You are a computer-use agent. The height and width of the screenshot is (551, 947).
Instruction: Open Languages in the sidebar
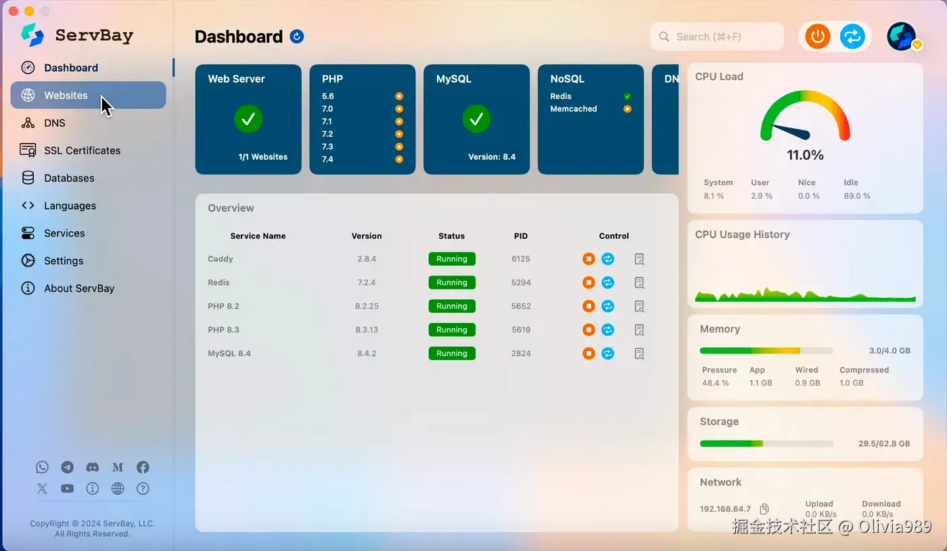88,206
